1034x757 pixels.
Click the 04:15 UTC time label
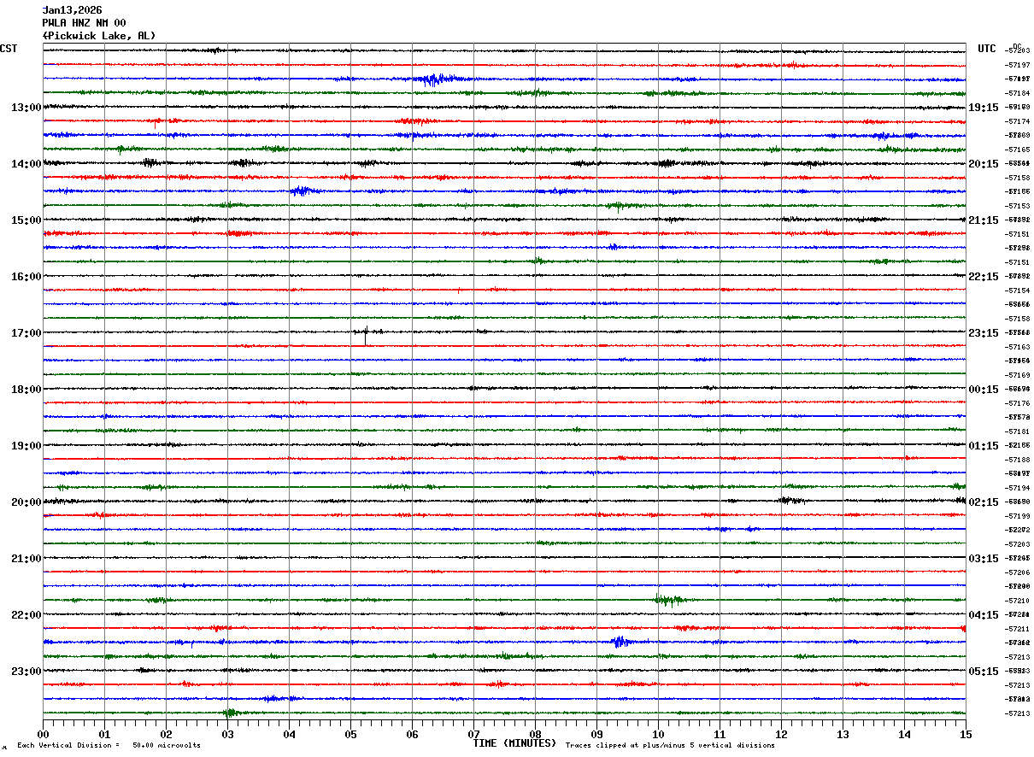tap(983, 615)
